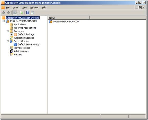Select Default Server Group tree item
Viewport: 148px width, 120px height.
pos(29,44)
